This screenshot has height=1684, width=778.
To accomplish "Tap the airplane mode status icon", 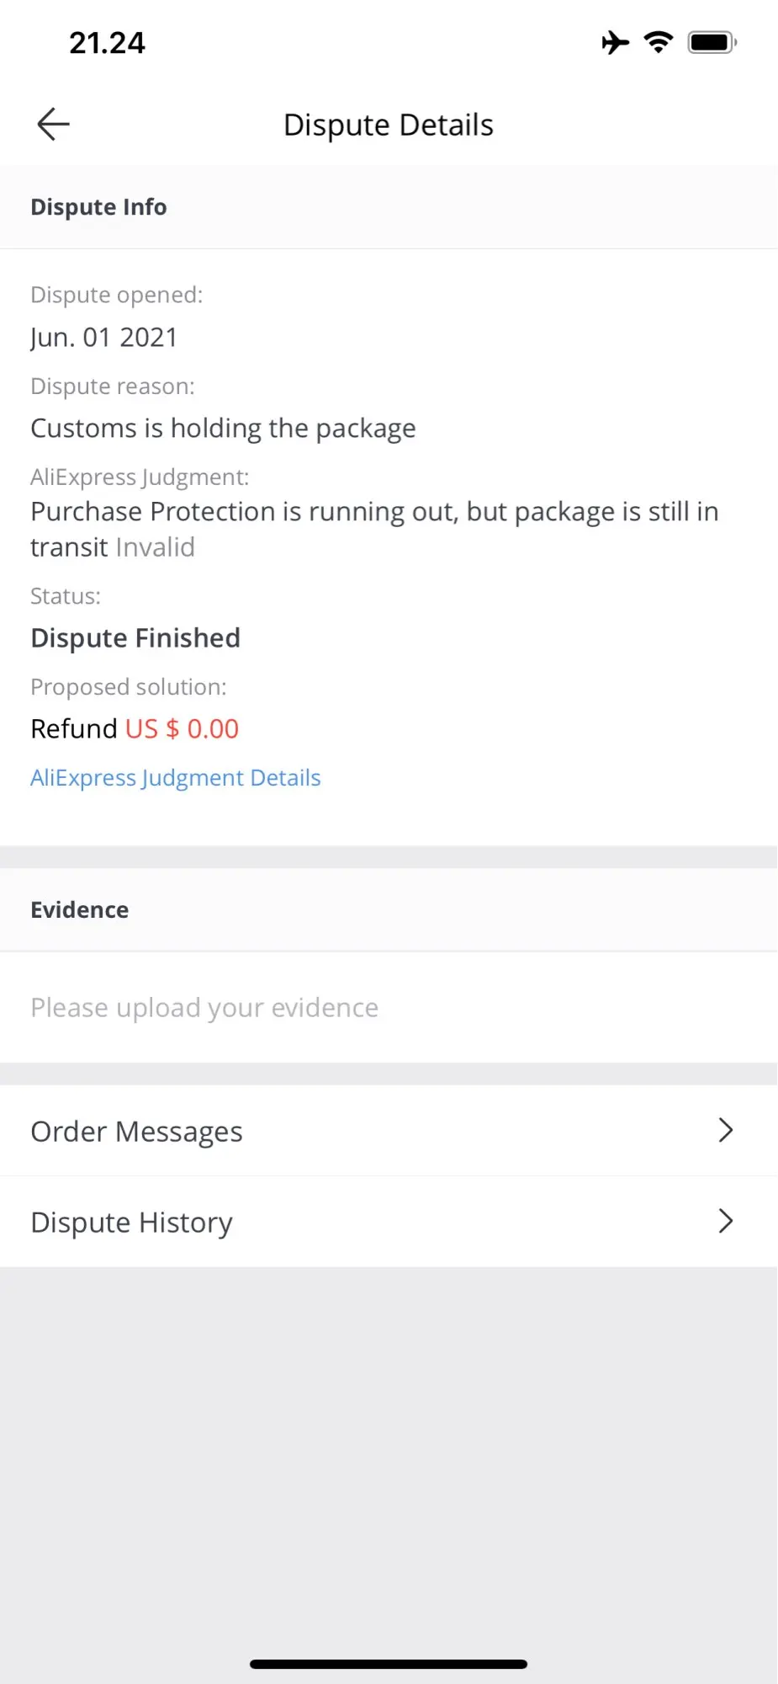I will (x=616, y=42).
